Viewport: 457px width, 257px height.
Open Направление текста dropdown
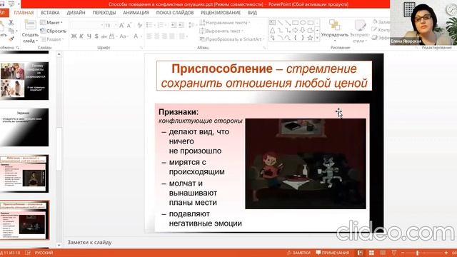point(225,23)
